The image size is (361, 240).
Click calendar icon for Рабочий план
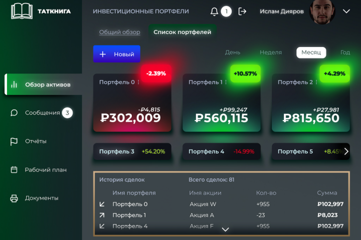[14, 169]
